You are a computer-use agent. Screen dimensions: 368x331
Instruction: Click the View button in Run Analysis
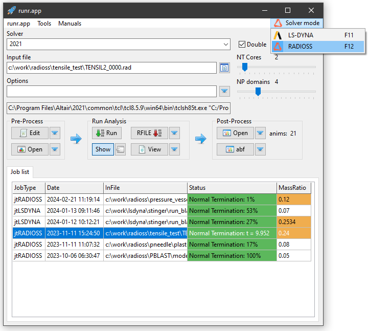click(149, 149)
